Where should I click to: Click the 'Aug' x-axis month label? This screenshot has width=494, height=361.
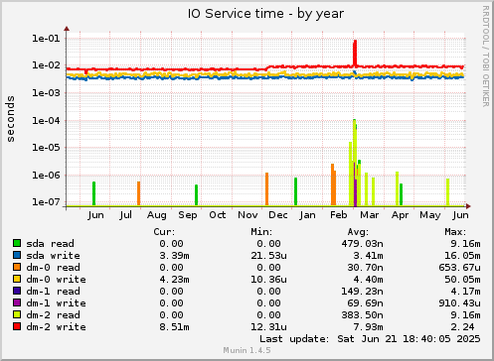click(157, 215)
